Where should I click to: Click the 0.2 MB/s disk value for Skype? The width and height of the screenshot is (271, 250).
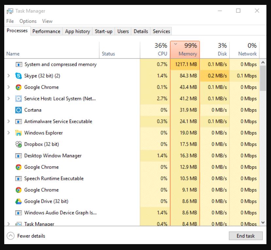point(217,76)
